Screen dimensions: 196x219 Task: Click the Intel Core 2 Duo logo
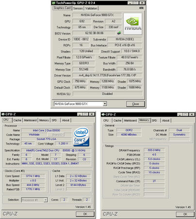(82, 137)
